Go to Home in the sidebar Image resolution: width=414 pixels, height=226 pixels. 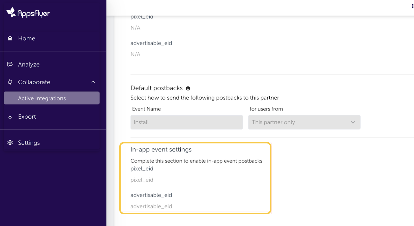click(27, 38)
